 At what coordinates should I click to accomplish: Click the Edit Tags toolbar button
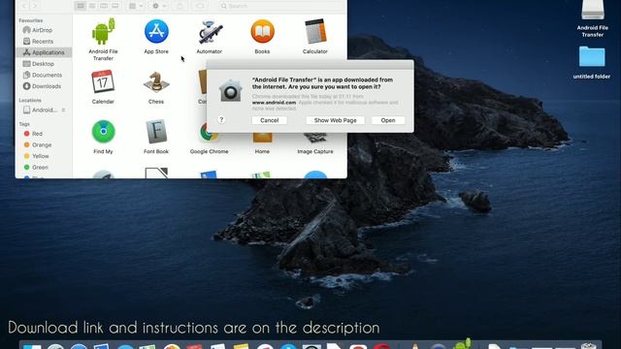point(200,6)
